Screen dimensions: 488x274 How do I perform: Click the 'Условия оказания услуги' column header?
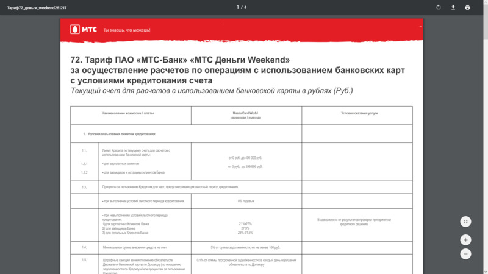359,113
